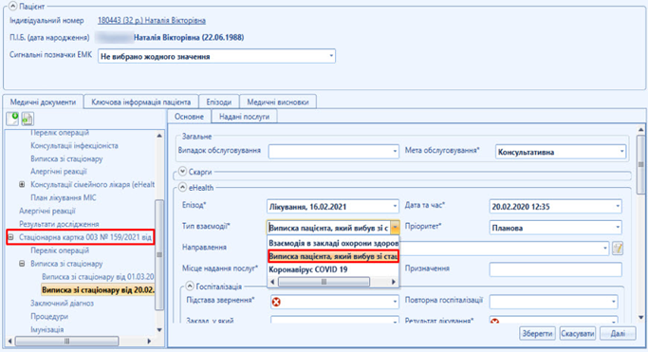Select Процедури tree item

49,316
